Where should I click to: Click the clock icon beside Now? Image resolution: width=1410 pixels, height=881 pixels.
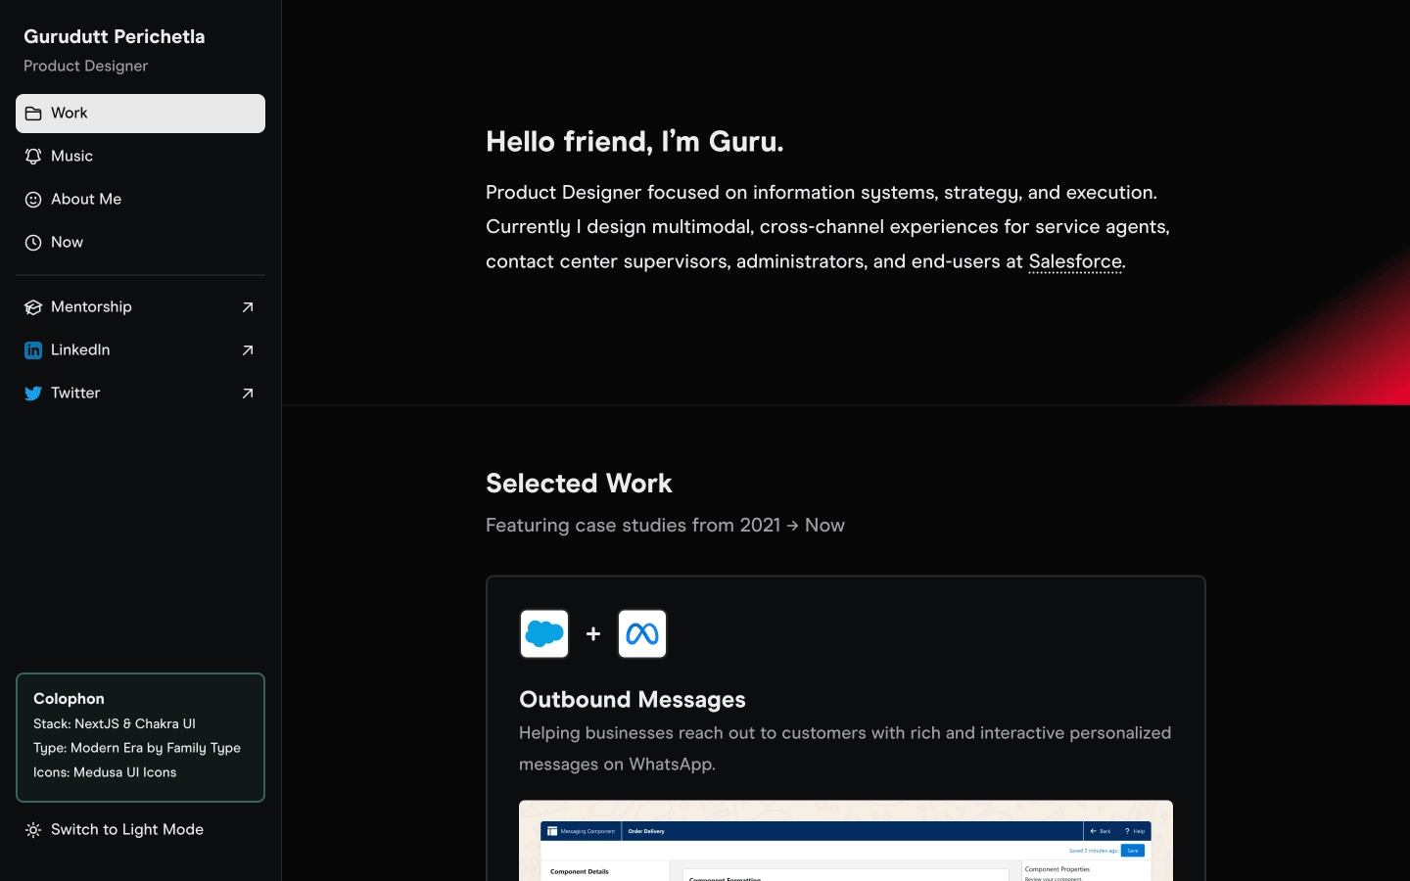click(33, 243)
